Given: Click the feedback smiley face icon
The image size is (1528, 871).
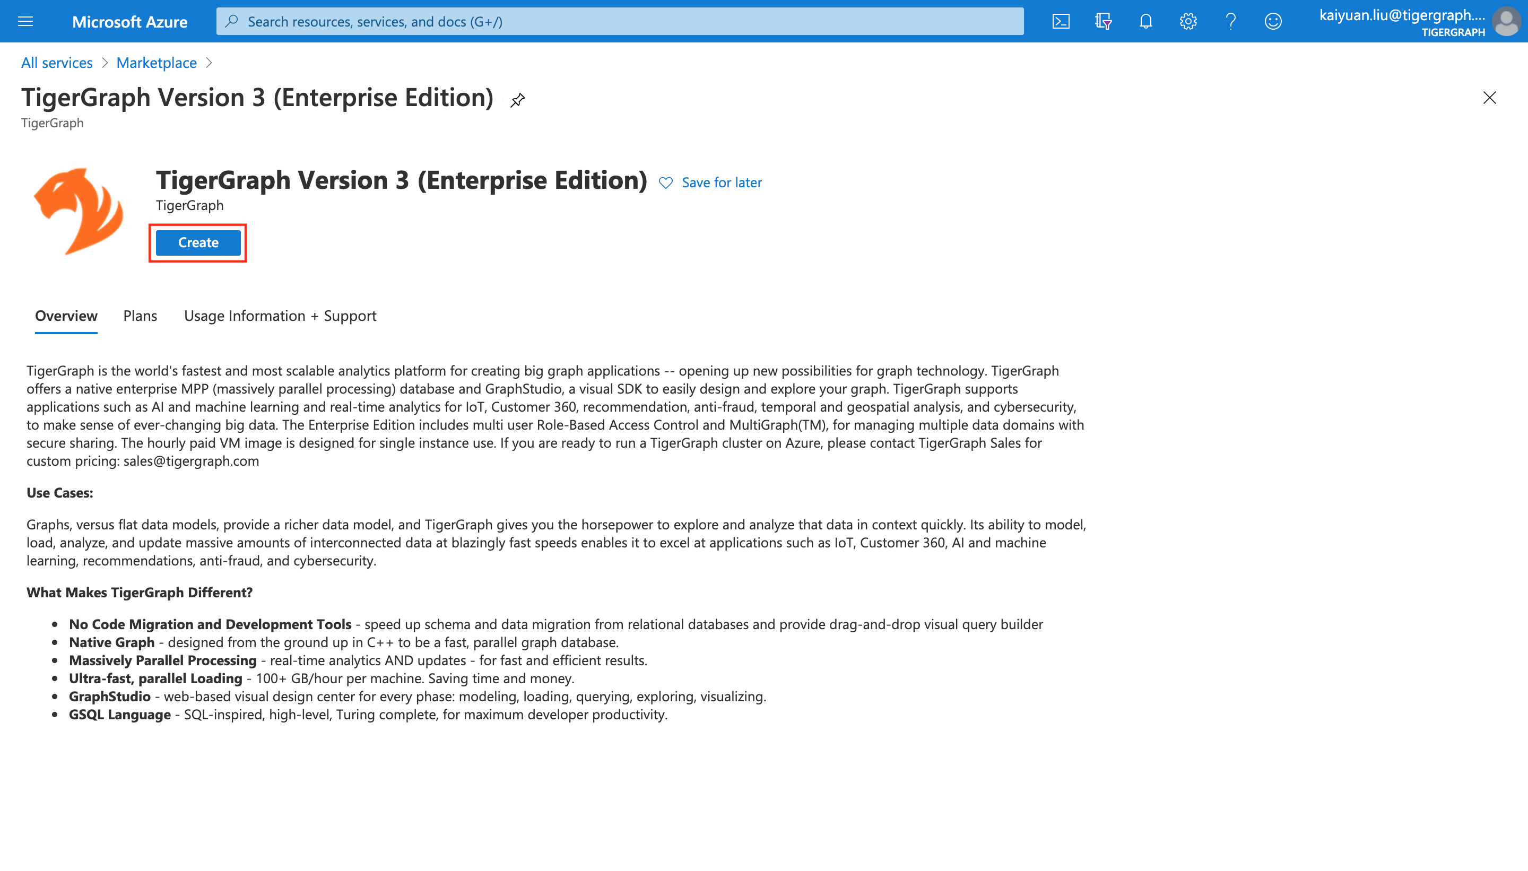Looking at the screenshot, I should 1273,21.
